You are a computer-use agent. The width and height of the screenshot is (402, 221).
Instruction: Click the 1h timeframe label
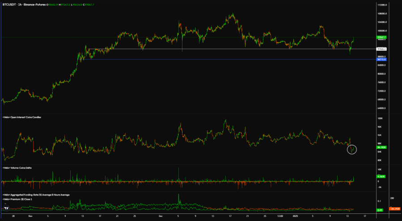point(21,4)
